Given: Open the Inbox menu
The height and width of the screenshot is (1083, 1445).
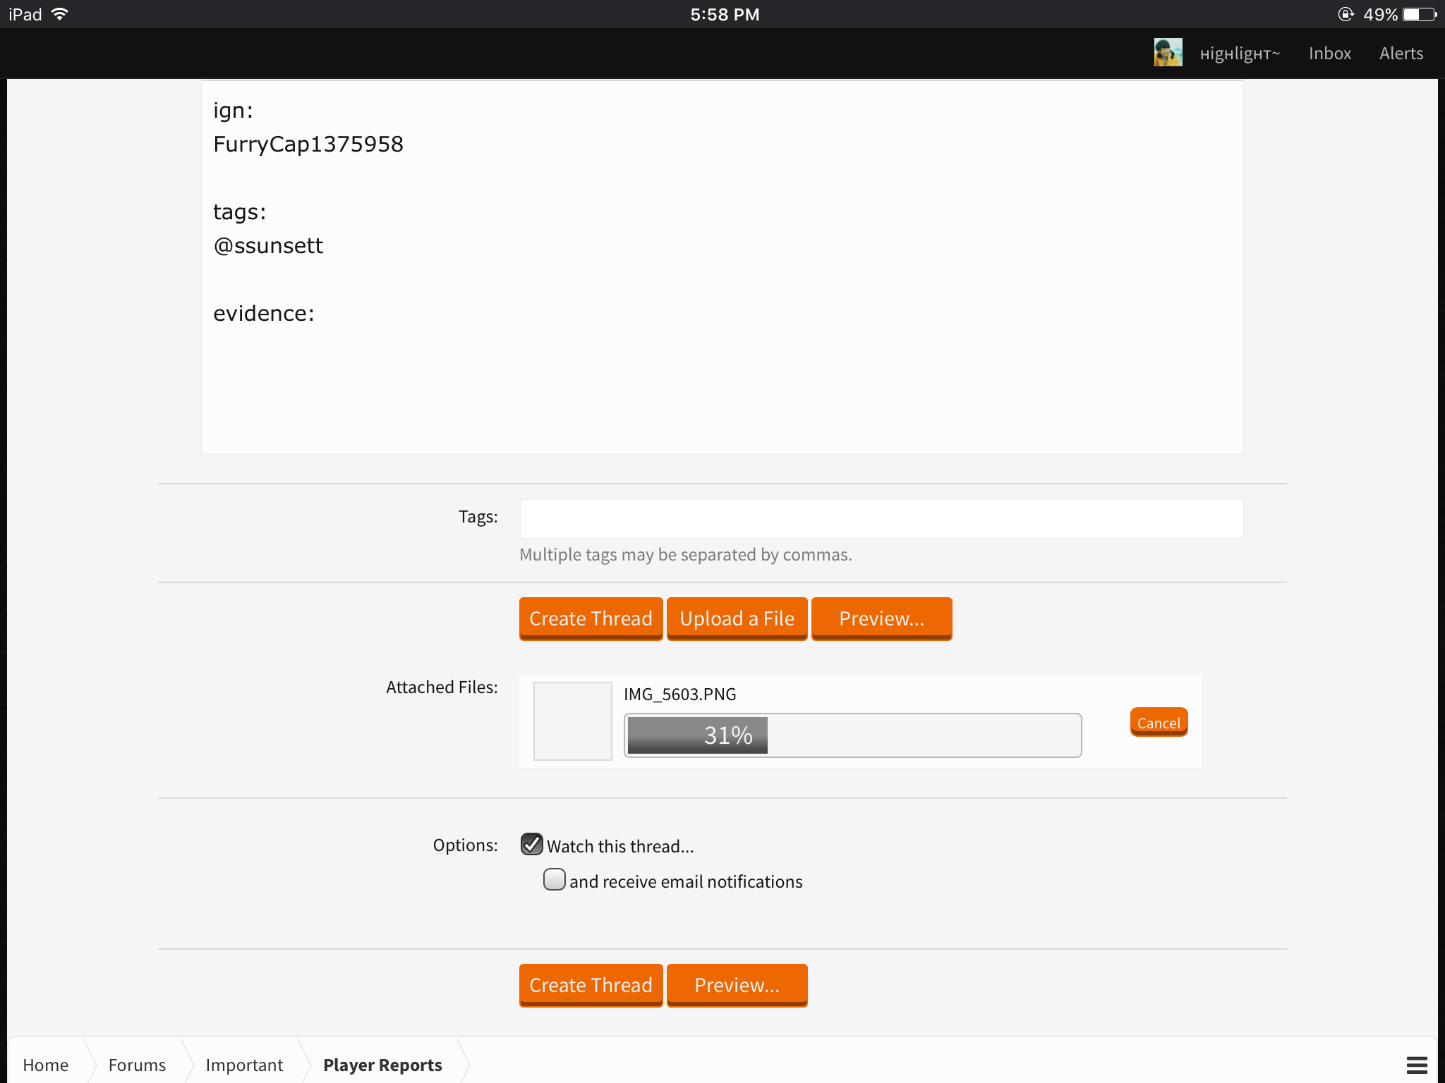Looking at the screenshot, I should [x=1330, y=54].
